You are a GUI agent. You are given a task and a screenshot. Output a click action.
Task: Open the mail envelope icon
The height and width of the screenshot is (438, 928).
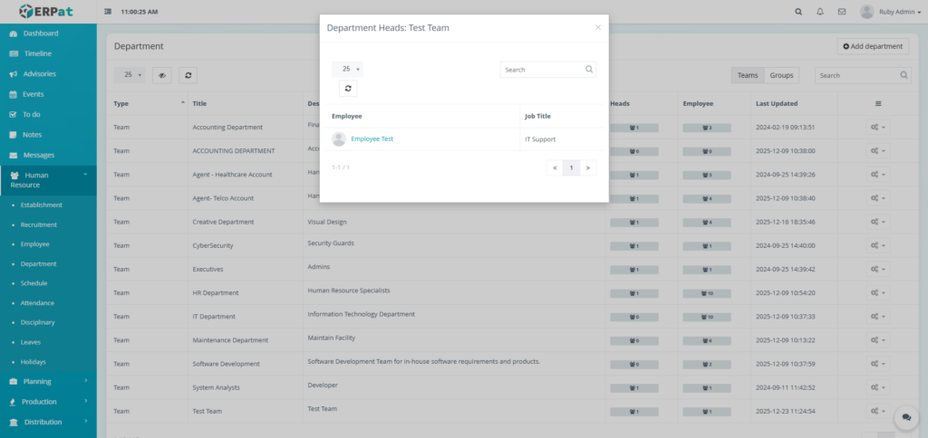(842, 12)
